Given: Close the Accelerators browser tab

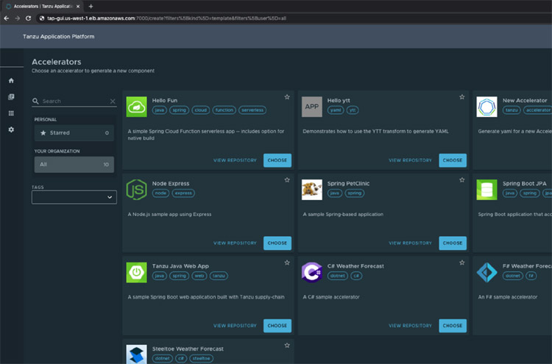Looking at the screenshot, I should 78,7.
